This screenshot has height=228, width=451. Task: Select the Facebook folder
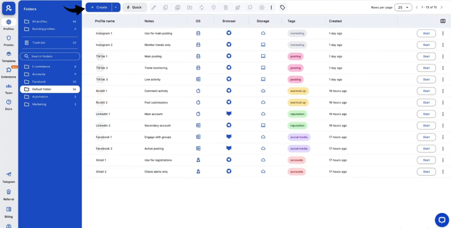coord(50,82)
